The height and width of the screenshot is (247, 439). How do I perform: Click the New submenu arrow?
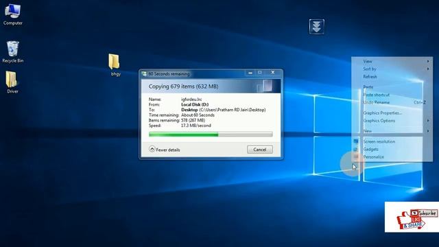pyautogui.click(x=428, y=131)
